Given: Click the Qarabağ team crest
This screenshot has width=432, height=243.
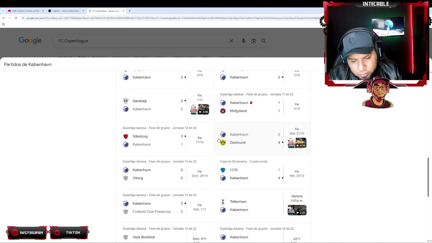Looking at the screenshot, I should coord(126,101).
